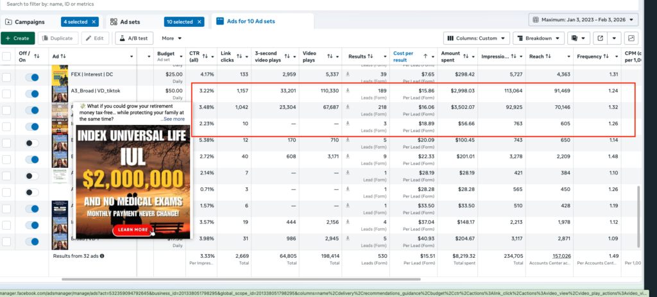Screen dimensions: 657x297
Task: Check the box for A3_Broad | VD_tiktok
Action: 6,94
